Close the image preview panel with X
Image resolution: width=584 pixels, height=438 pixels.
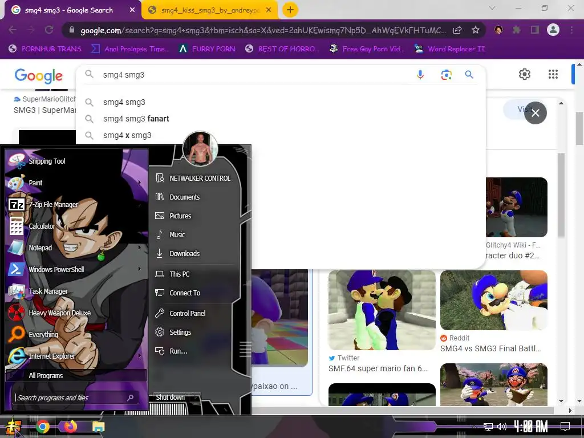point(535,113)
